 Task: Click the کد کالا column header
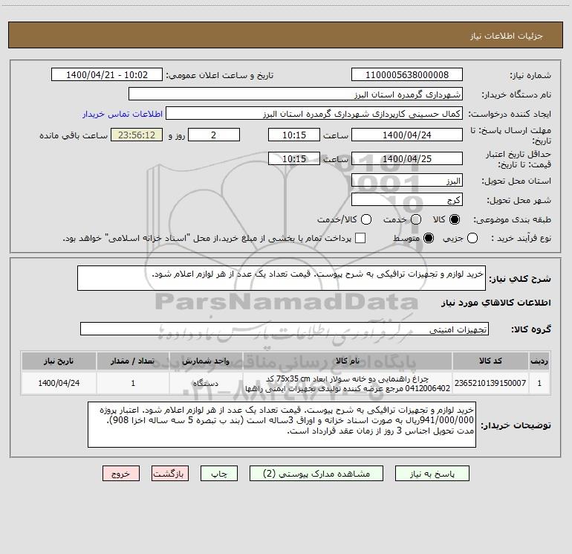490,361
